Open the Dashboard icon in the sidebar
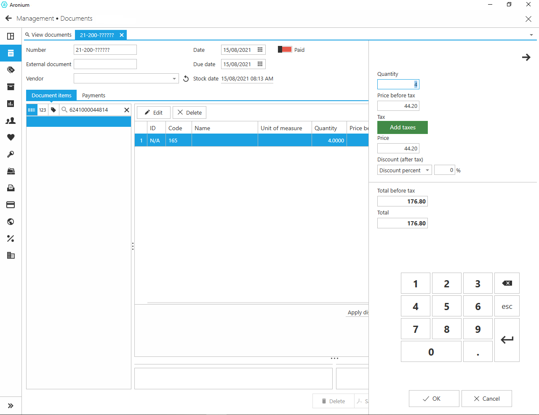The image size is (539, 415). (11, 36)
